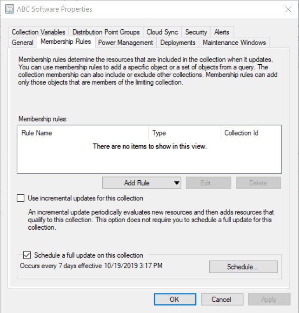The height and width of the screenshot is (313, 299).
Task: Open the Power Management tab
Action: click(126, 42)
